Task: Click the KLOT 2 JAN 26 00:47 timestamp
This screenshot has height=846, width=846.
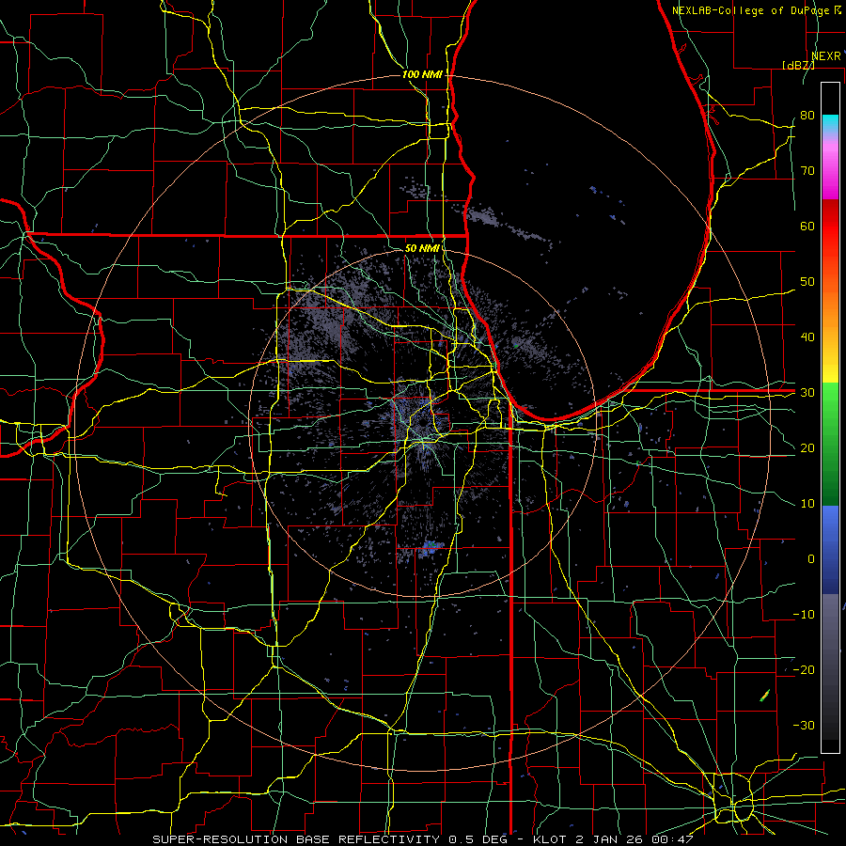Action: [614, 839]
